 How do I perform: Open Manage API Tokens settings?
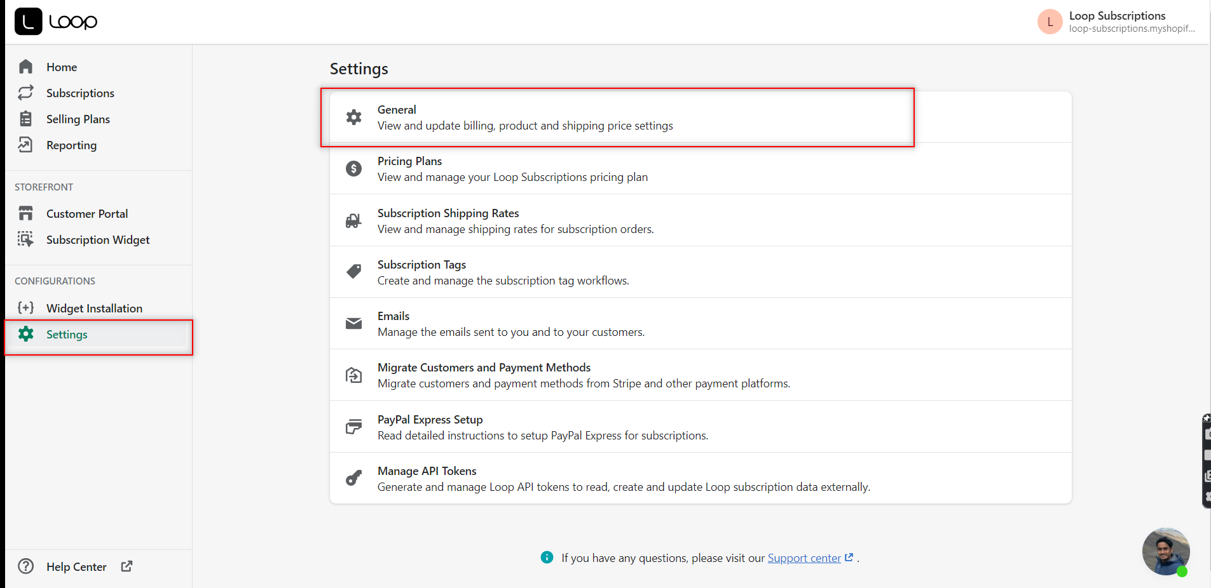701,478
